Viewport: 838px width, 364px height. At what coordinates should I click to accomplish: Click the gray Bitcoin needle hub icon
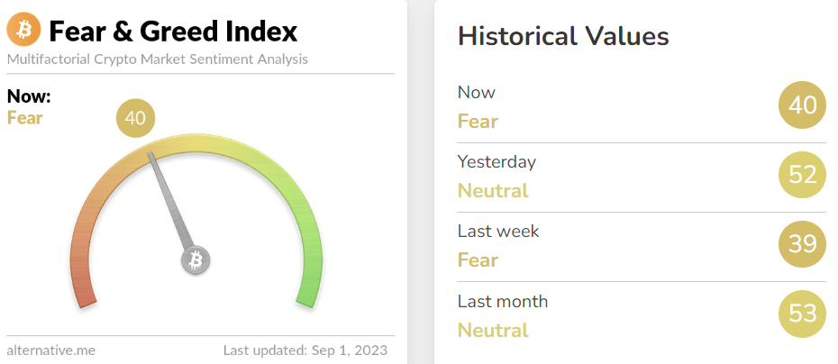pyautogui.click(x=196, y=261)
